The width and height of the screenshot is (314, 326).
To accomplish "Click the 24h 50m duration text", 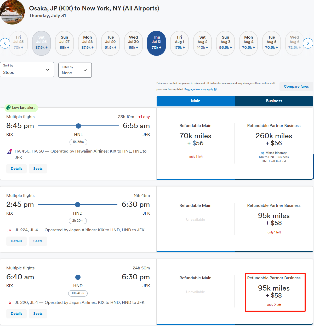I will point(141,268).
